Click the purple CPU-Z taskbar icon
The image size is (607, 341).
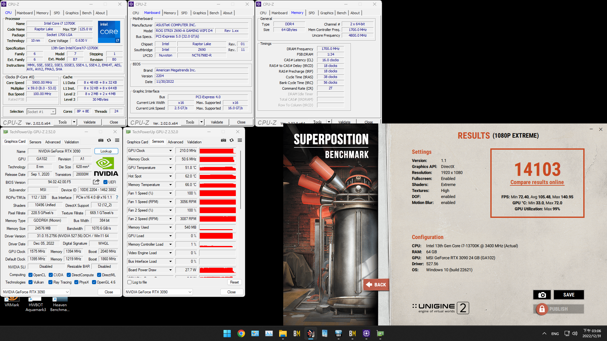point(366,333)
